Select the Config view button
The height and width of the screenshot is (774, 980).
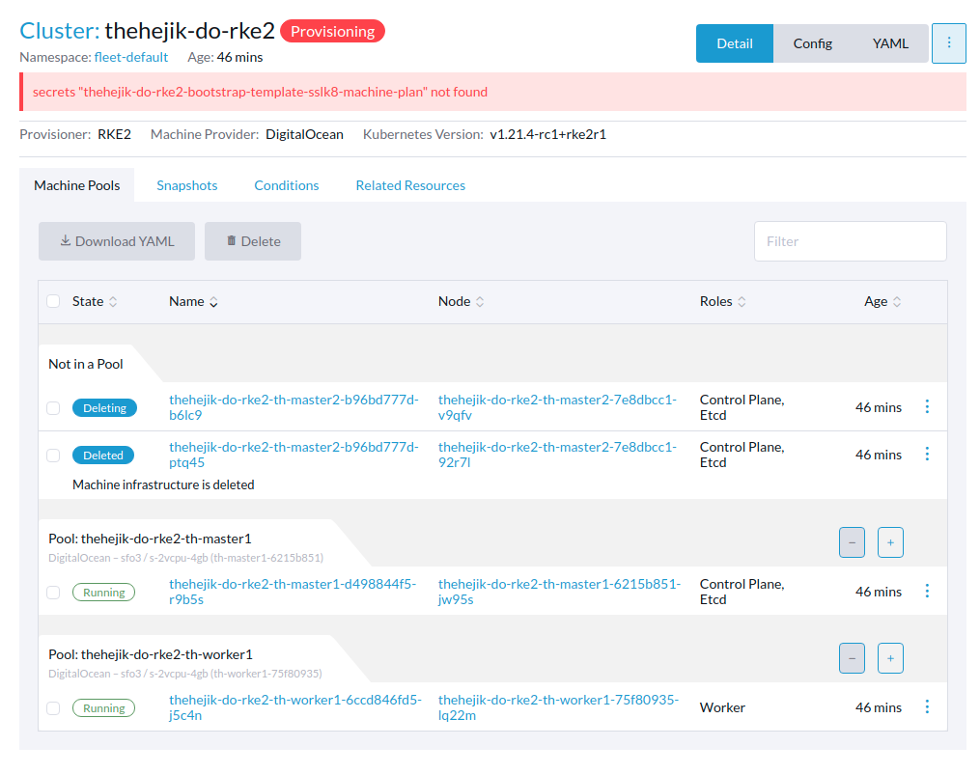pyautogui.click(x=813, y=43)
